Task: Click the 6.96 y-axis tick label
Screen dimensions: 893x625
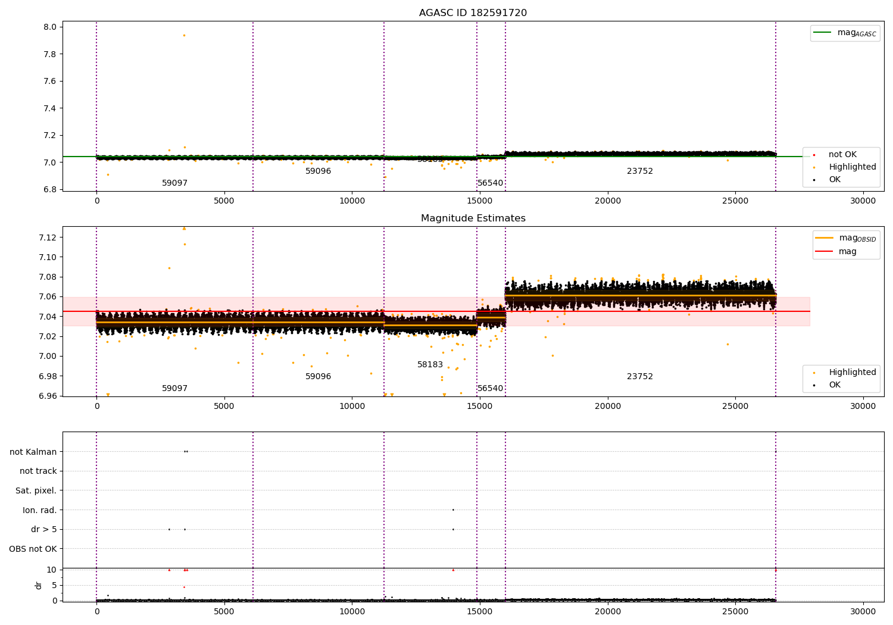Action: (x=48, y=396)
